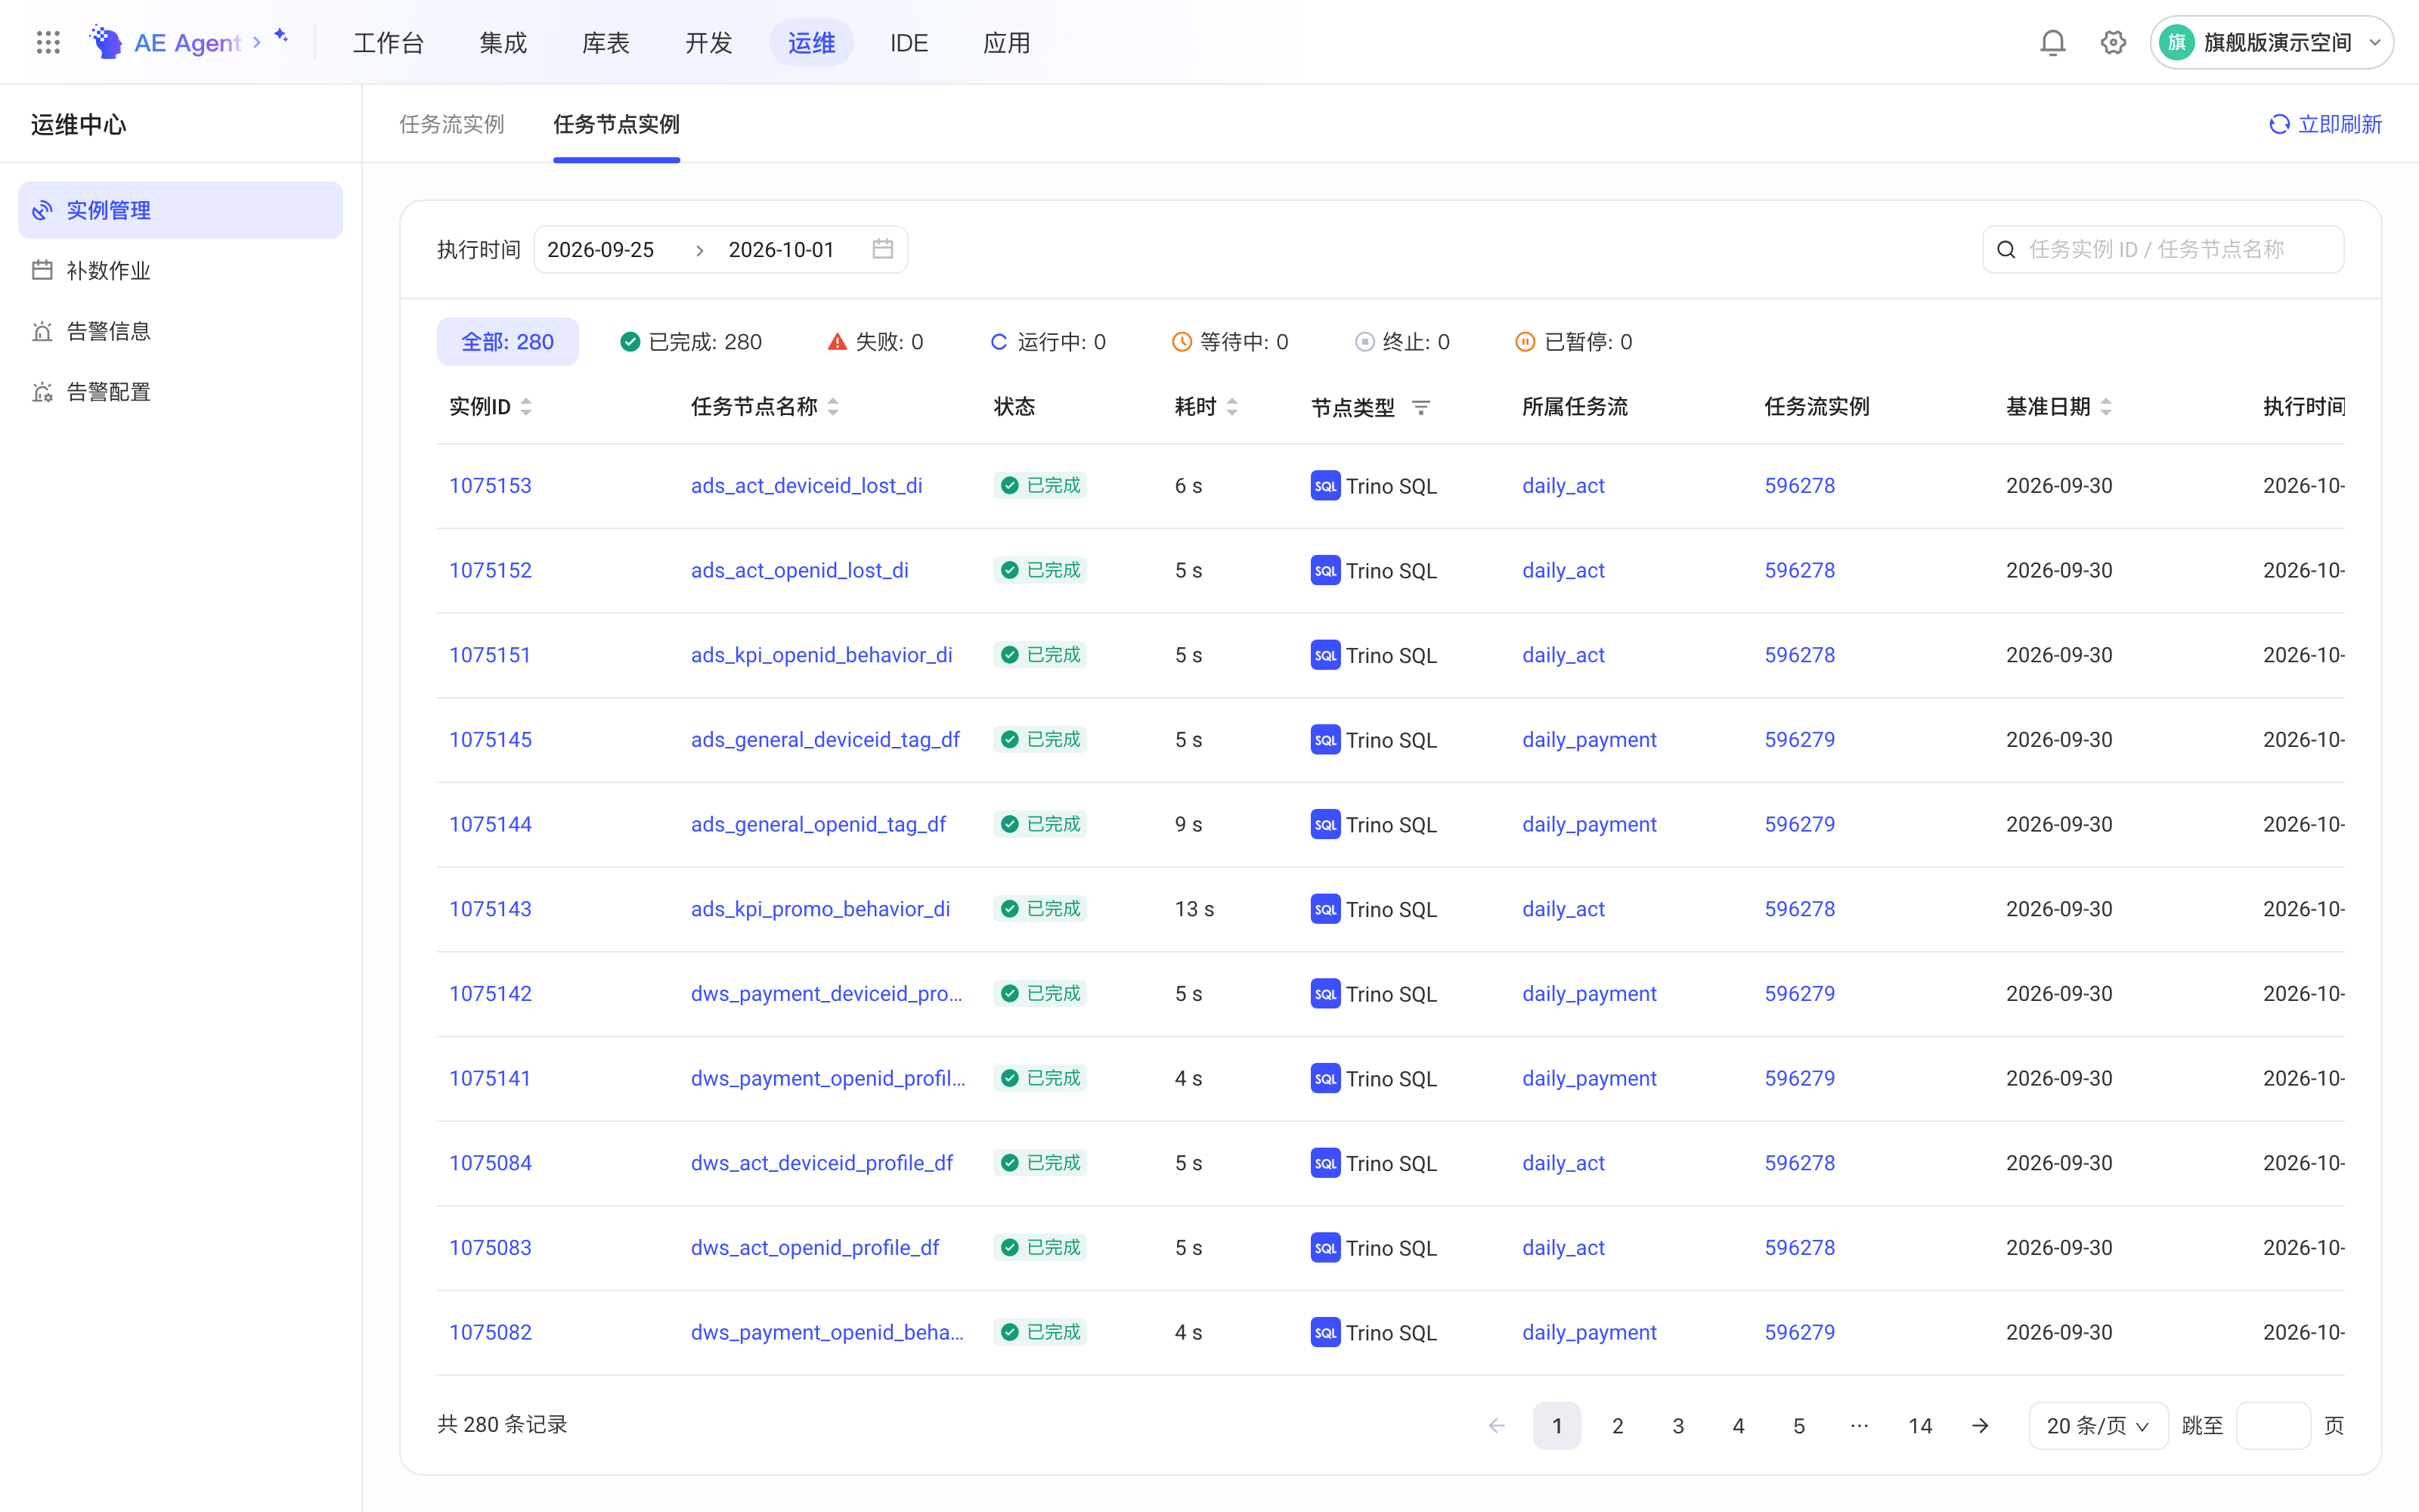Filter by 终止: 0 status
Screen dimensions: 2419x1512
click(x=1402, y=342)
